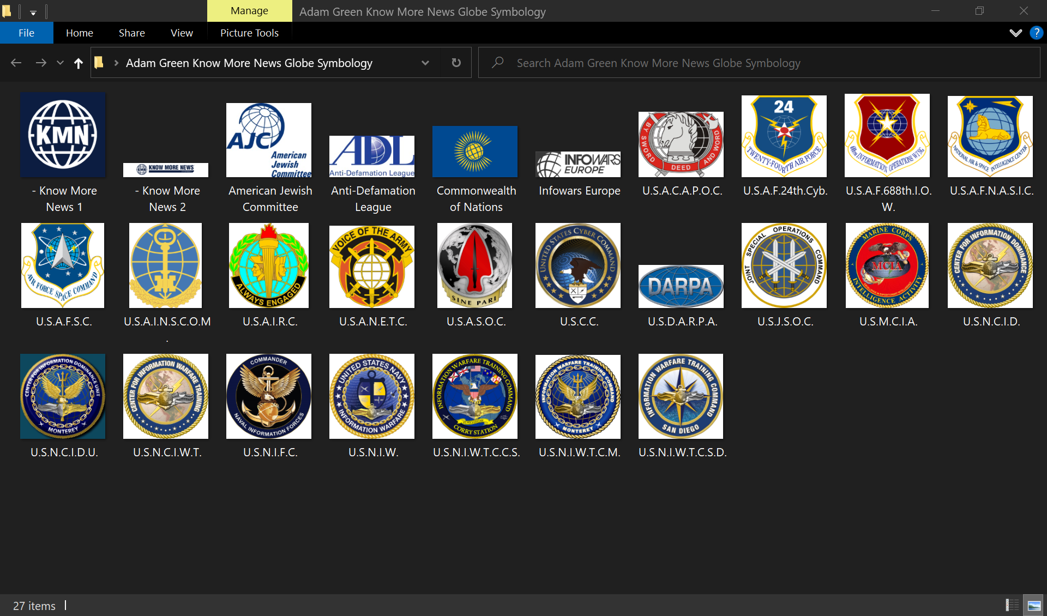This screenshot has width=1047, height=616.
Task: Select the U.S.C.C. Cyber Command seal
Action: point(578,265)
